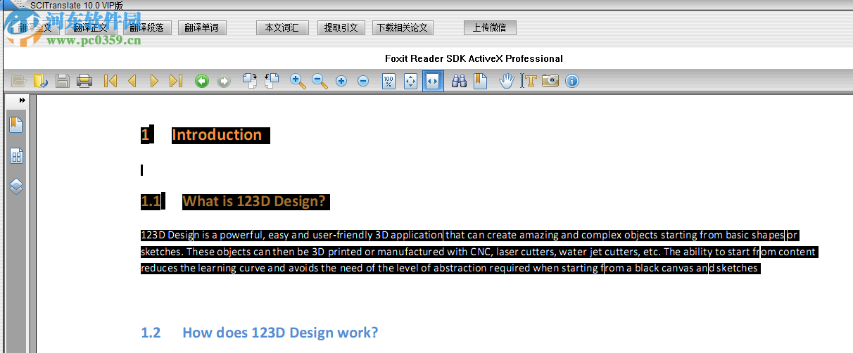
Task: Click the 下载相关论文 button
Action: (x=403, y=28)
